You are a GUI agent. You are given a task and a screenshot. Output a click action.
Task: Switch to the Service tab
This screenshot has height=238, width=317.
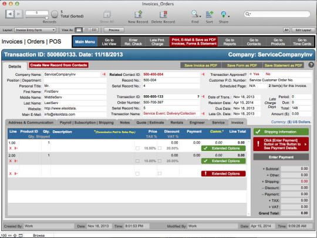point(218,123)
